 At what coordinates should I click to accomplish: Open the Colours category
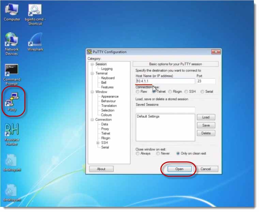pos(106,115)
